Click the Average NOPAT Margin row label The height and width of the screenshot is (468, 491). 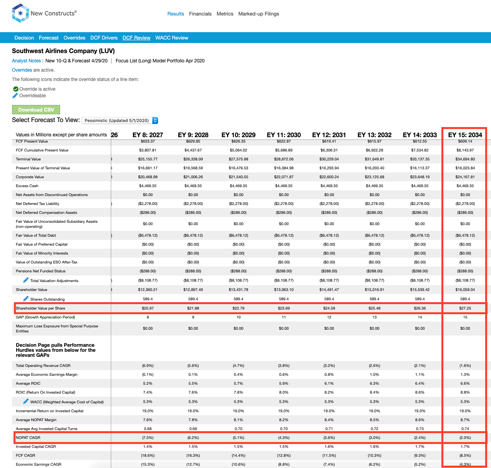click(36, 420)
